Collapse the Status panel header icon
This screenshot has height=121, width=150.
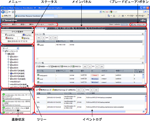coord(32,28)
